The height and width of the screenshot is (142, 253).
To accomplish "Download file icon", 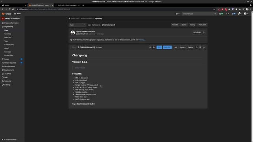I will (204, 47).
